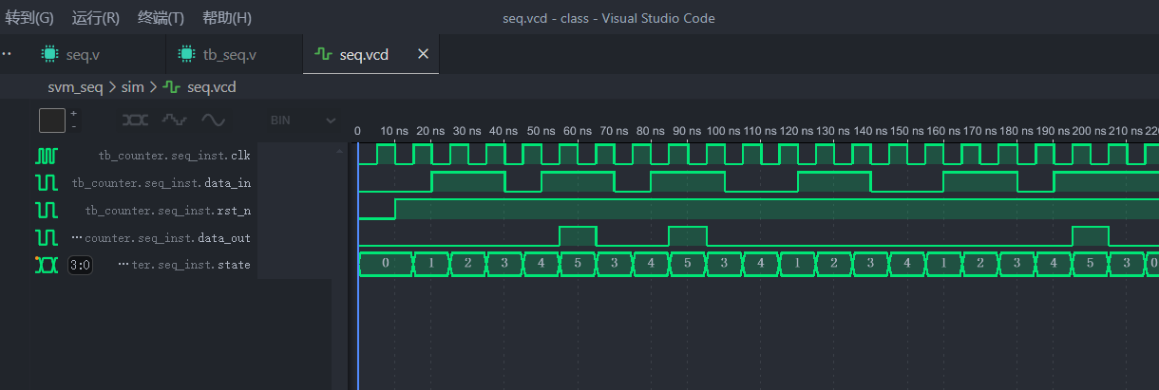Click the clk signal waveform icon
The height and width of the screenshot is (390, 1159).
point(46,155)
